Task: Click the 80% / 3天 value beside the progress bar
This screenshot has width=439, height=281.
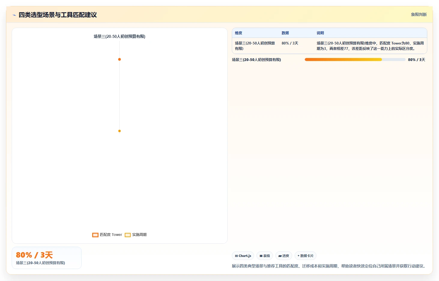Action: (416, 60)
